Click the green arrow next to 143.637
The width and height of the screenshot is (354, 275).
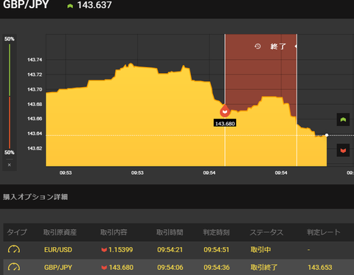tap(70, 6)
